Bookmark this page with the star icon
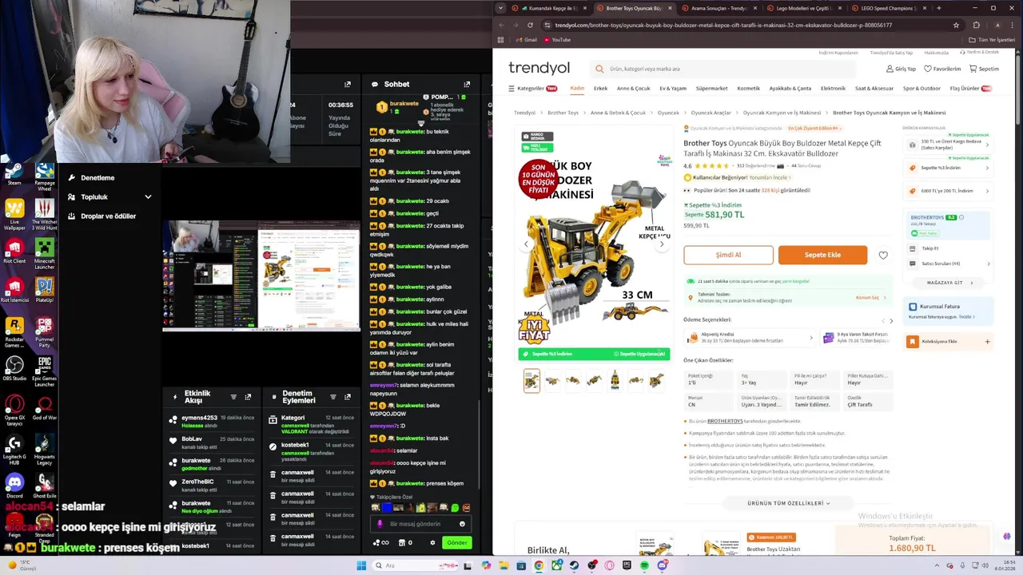 pyautogui.click(x=956, y=25)
